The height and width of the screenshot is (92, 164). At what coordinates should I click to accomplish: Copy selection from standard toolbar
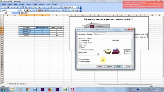tap(32, 7)
